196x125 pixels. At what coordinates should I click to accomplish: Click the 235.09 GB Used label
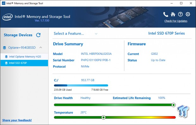tap(63, 90)
